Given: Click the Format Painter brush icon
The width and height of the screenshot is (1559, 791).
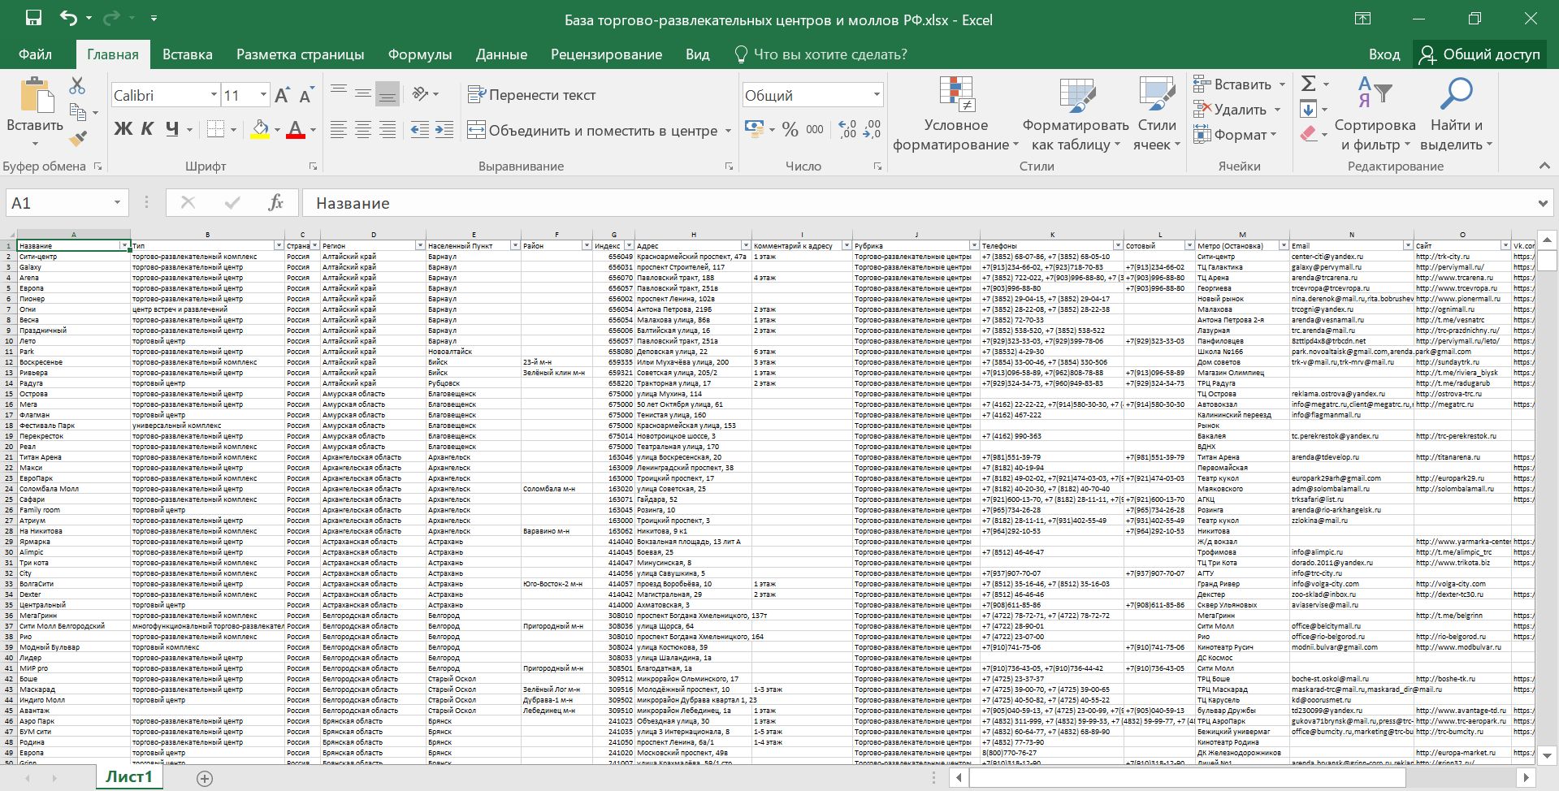Looking at the screenshot, I should coord(78,140).
